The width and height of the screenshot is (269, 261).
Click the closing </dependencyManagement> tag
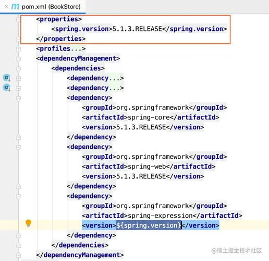tap(80, 255)
